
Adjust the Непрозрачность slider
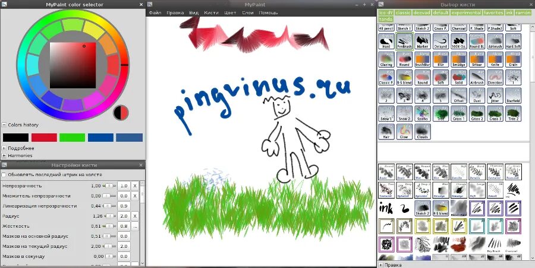(109, 186)
